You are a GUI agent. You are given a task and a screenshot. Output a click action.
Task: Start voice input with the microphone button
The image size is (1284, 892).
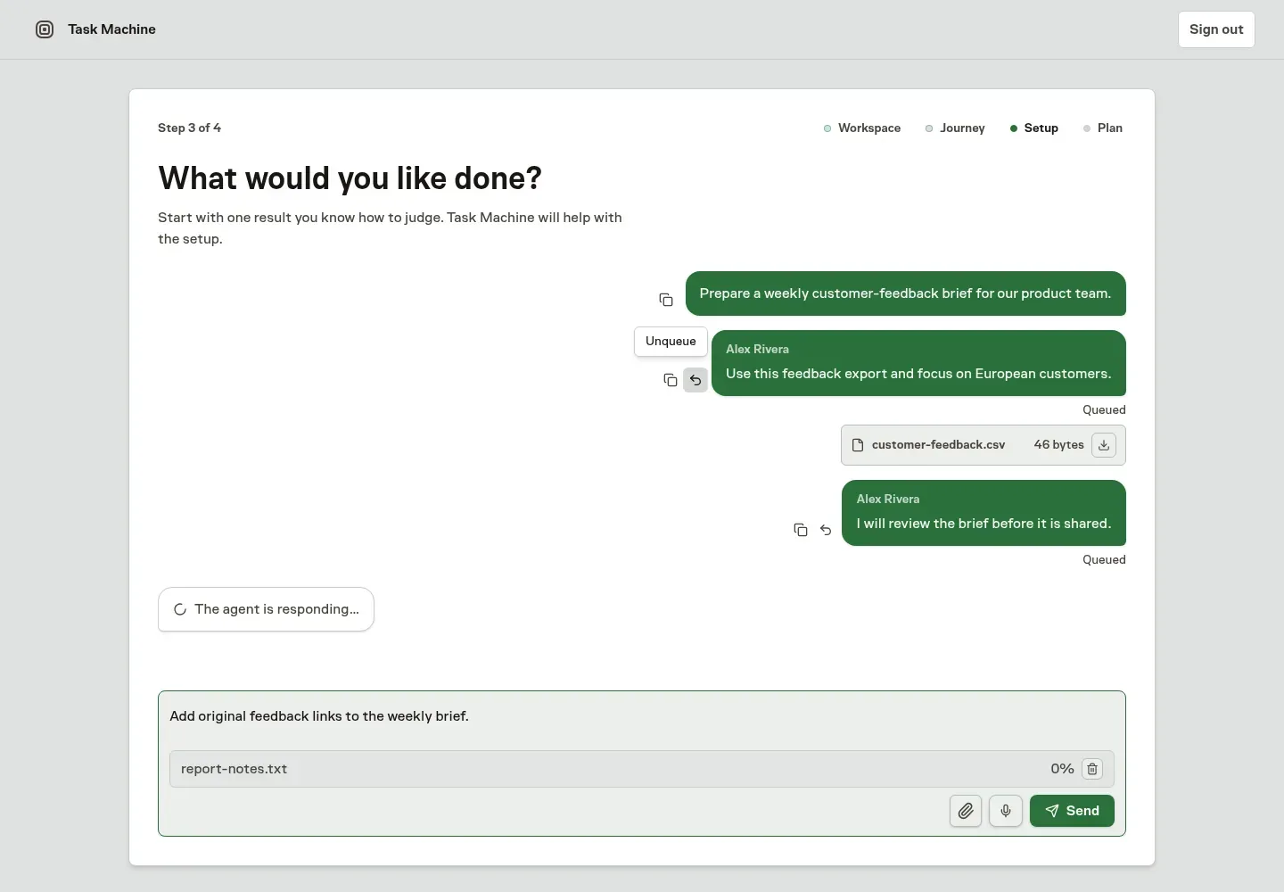pyautogui.click(x=1006, y=811)
